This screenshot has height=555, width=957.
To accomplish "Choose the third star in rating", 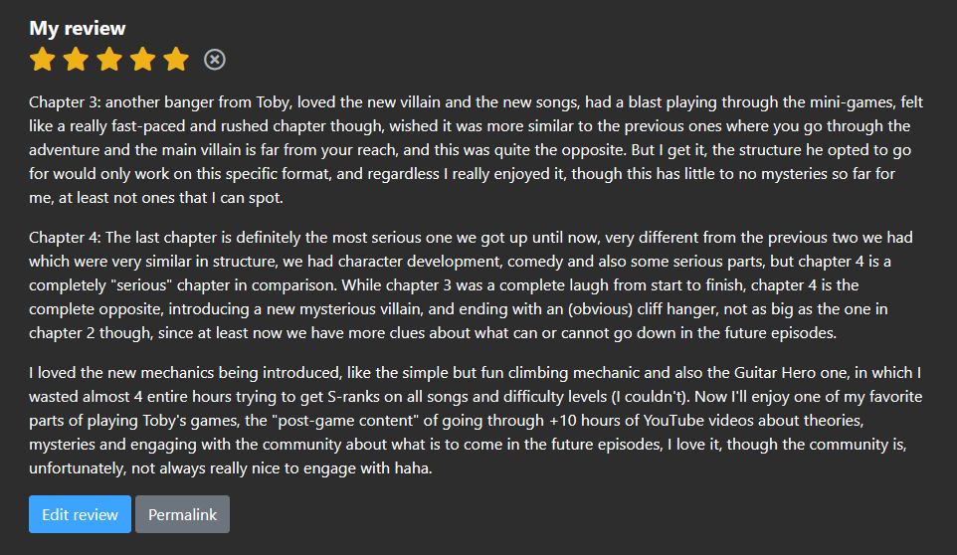I will point(109,59).
